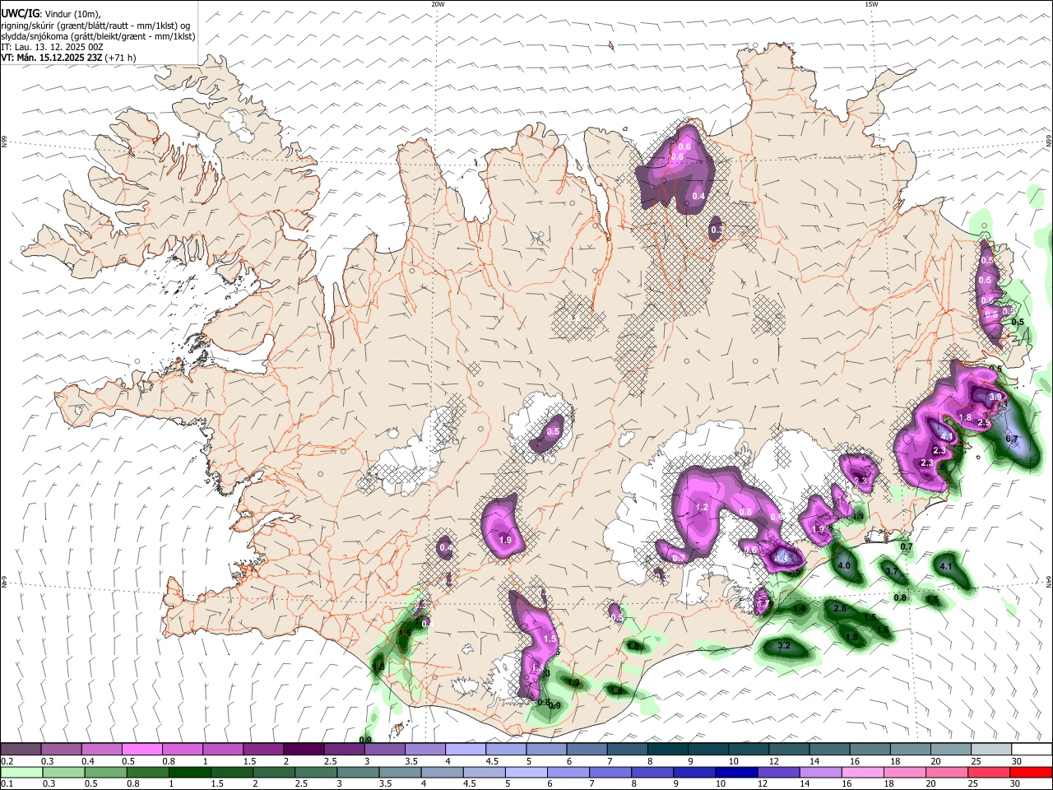
Task: Click the darkest purple snow-scale swatch labelled 2
Action: point(304,750)
